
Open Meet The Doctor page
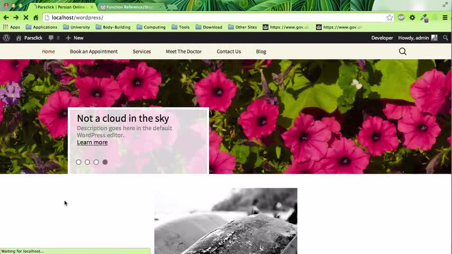[184, 51]
